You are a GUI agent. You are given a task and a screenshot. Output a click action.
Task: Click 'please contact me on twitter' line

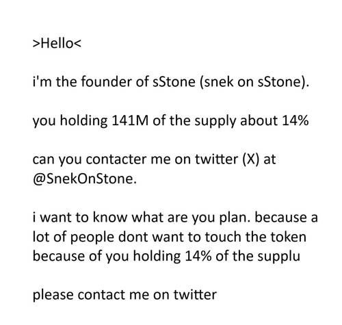tap(124, 295)
